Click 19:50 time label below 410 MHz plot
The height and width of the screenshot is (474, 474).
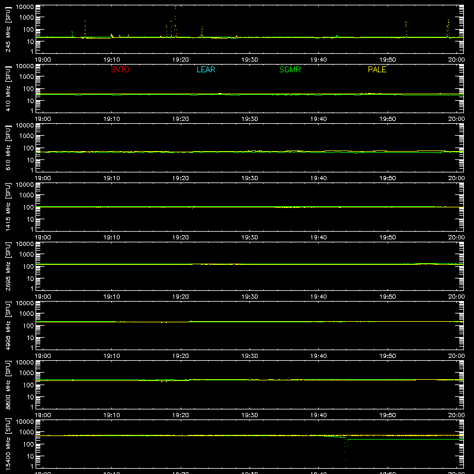coord(387,119)
